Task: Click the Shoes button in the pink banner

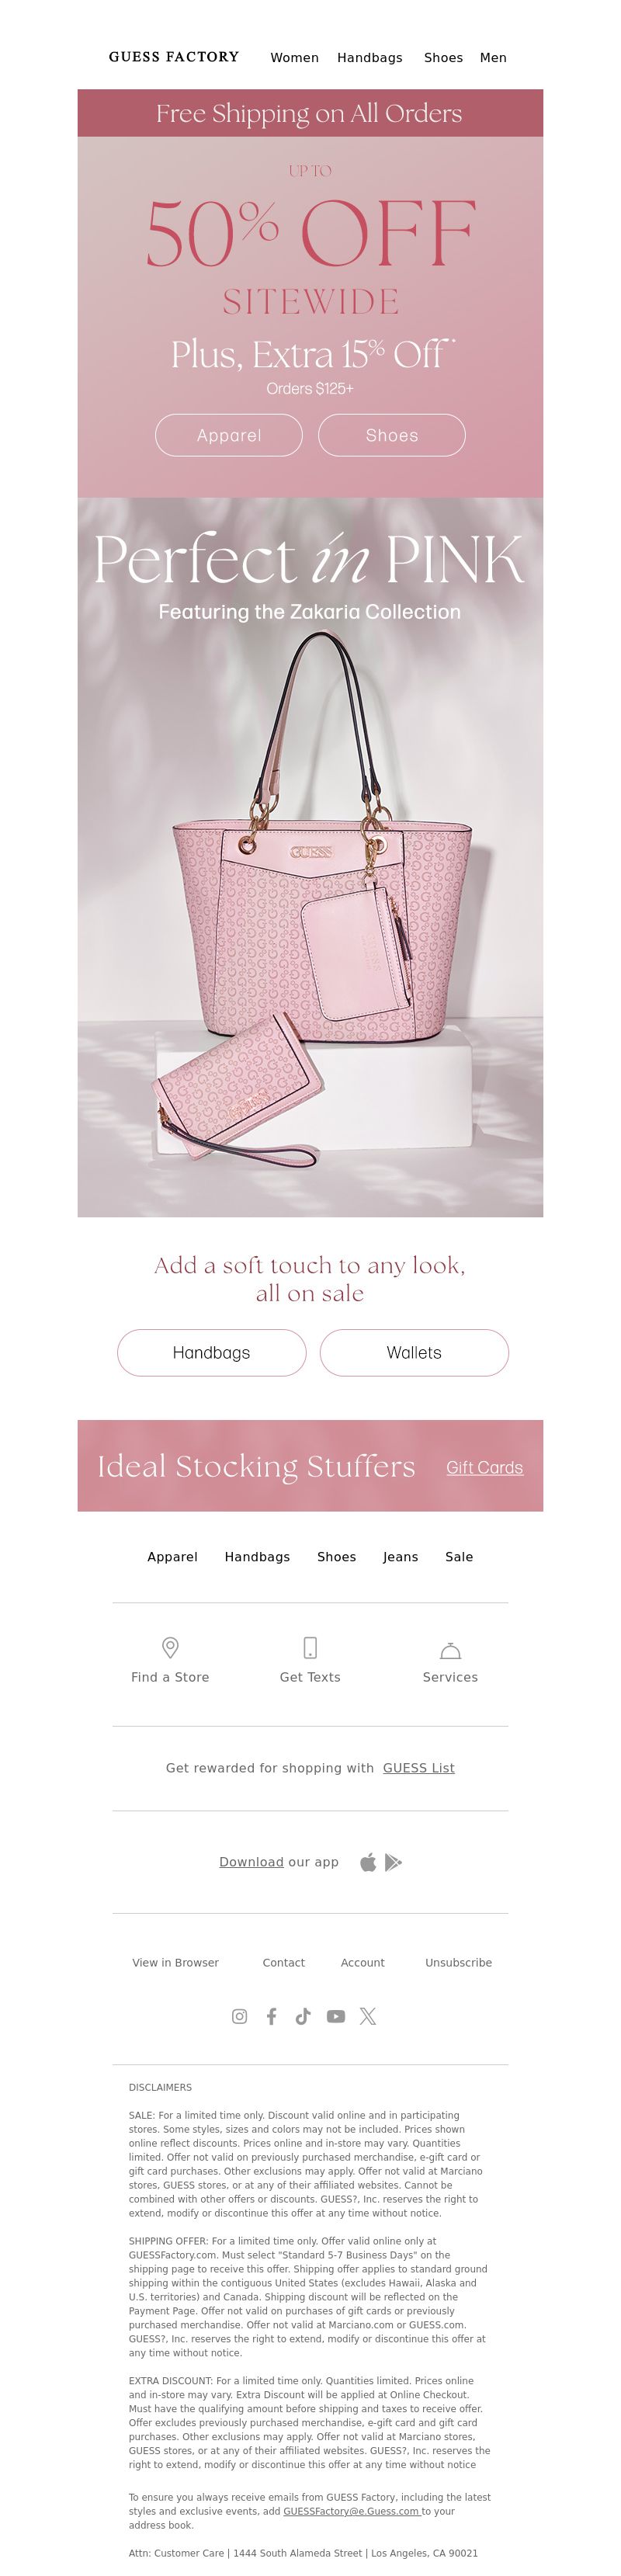Action: [x=392, y=435]
